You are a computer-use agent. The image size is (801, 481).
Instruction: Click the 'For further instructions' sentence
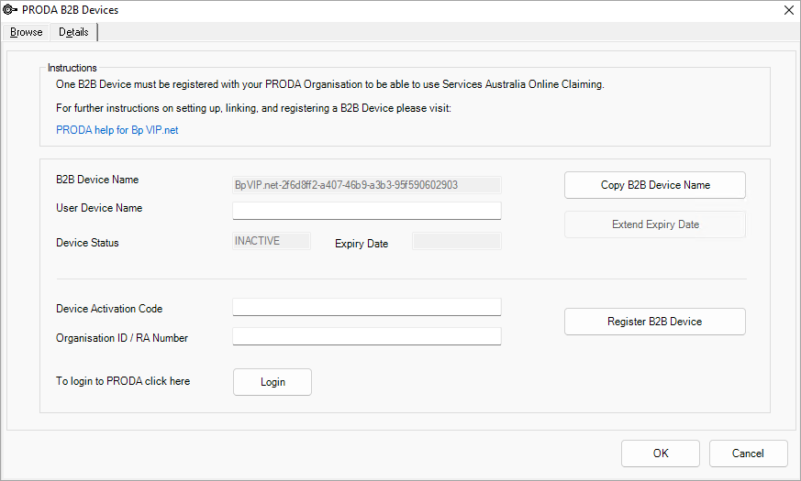click(253, 108)
